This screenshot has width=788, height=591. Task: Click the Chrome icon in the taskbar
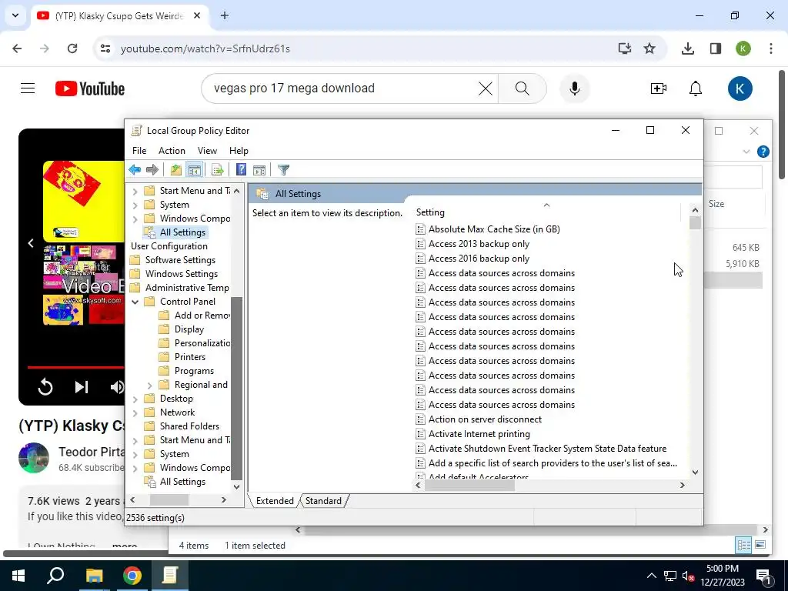point(132,576)
